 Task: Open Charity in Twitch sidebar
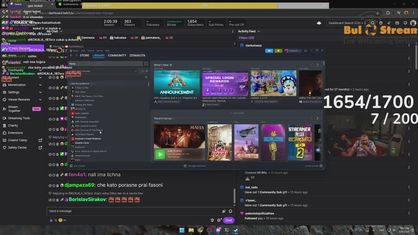(x=13, y=125)
